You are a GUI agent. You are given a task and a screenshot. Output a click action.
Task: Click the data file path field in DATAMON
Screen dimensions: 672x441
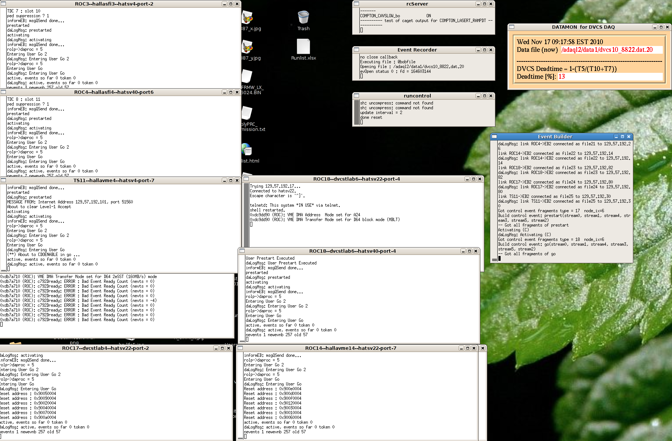611,50
